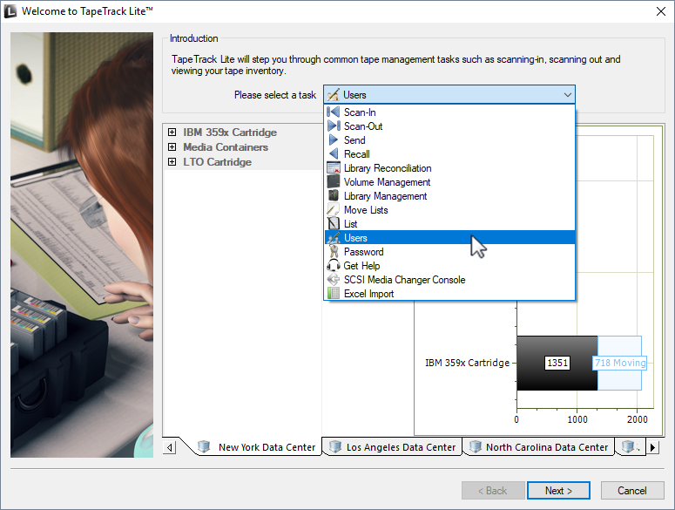Click the Users icon in the highlighted row
The image size is (675, 510).
pos(334,237)
